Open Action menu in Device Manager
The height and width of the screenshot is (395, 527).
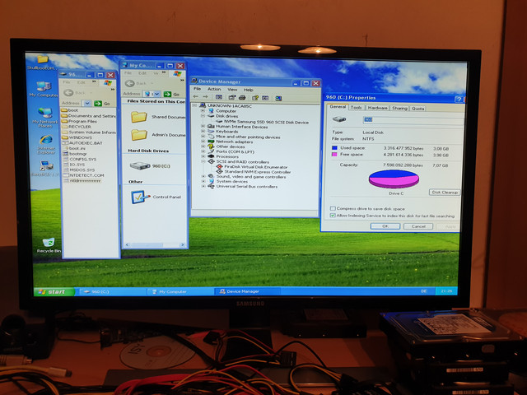pos(214,90)
